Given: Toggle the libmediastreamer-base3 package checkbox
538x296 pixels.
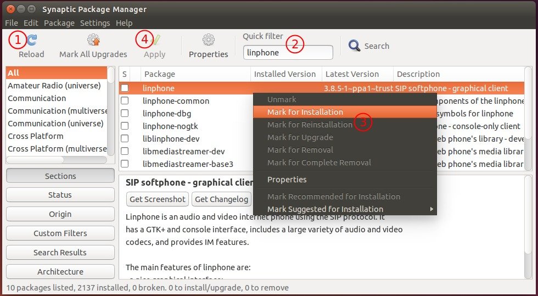Looking at the screenshot, I should (x=125, y=164).
